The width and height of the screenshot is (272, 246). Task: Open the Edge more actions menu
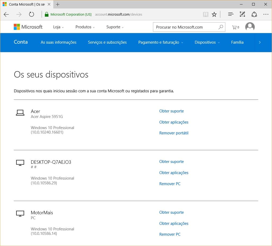pyautogui.click(x=266, y=14)
